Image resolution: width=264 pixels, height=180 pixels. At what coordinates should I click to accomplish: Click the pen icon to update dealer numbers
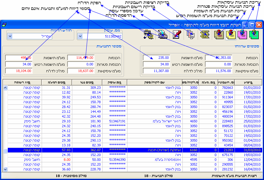177,34
